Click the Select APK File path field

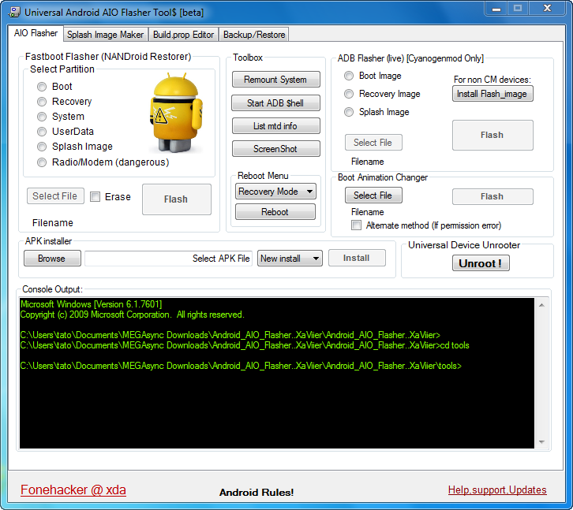pyautogui.click(x=168, y=259)
